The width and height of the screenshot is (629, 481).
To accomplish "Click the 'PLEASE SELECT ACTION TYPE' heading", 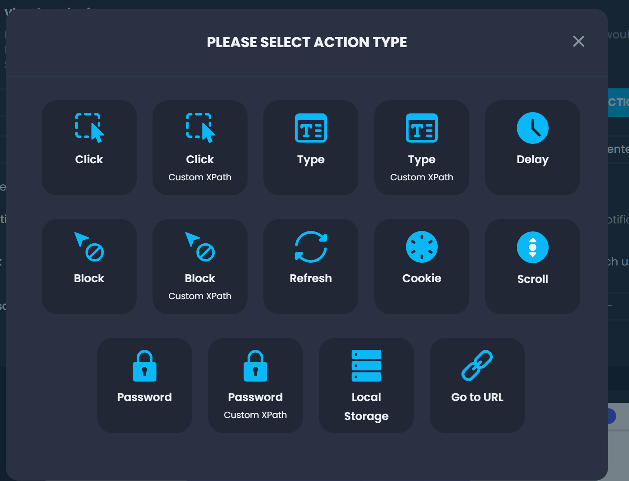I will coord(307,42).
